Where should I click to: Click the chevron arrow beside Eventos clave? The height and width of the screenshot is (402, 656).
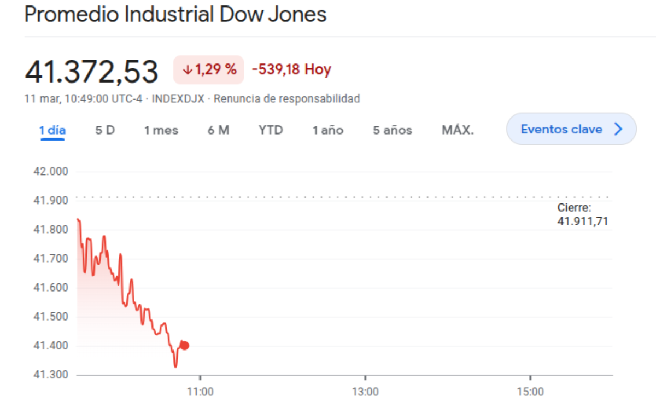click(618, 129)
